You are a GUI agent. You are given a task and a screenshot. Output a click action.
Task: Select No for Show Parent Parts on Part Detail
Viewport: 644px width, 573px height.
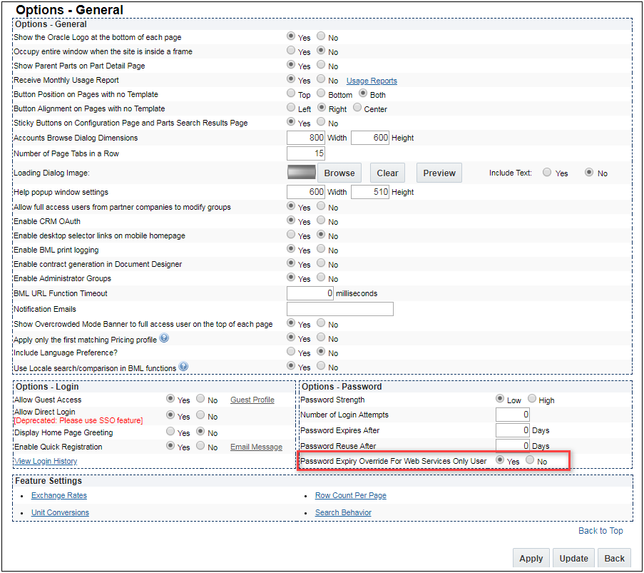pyautogui.click(x=321, y=64)
